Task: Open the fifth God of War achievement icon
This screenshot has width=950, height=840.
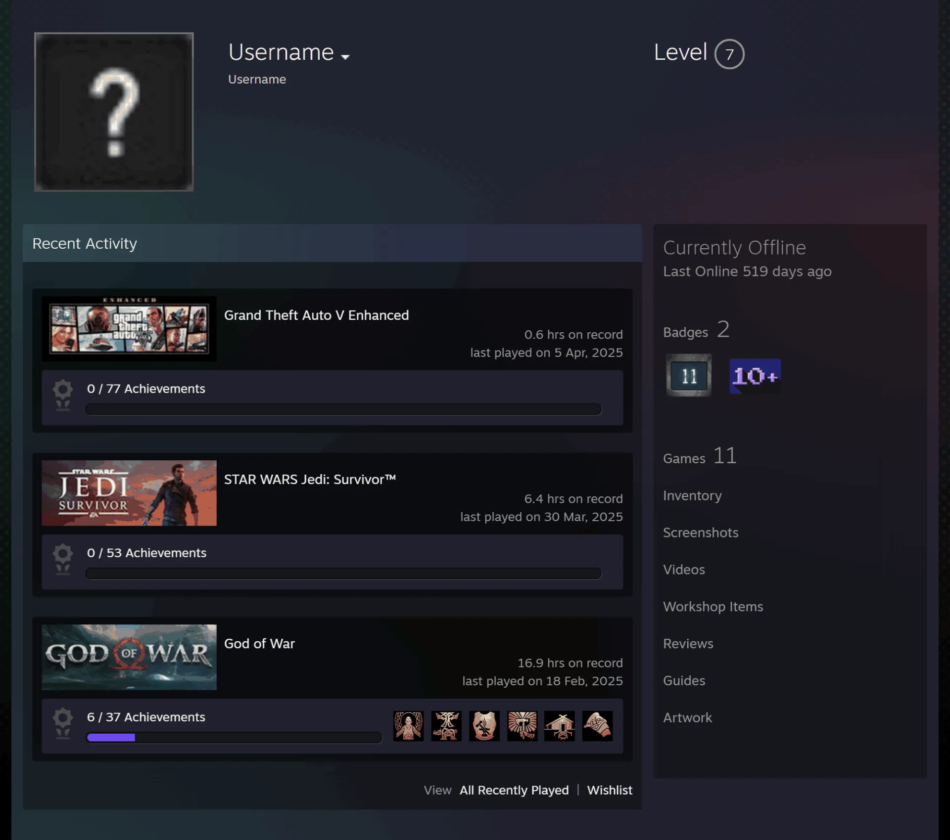Action: [x=560, y=726]
